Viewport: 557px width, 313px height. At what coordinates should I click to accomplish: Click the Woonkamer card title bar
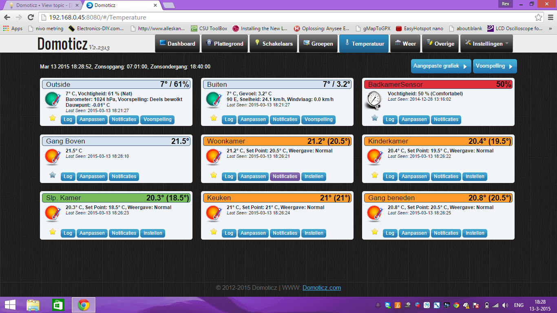tap(277, 141)
